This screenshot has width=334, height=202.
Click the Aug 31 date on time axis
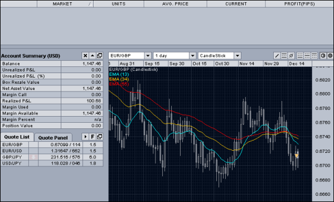(x=127, y=64)
